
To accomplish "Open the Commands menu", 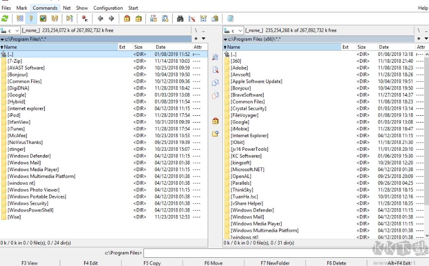I will tap(45, 8).
